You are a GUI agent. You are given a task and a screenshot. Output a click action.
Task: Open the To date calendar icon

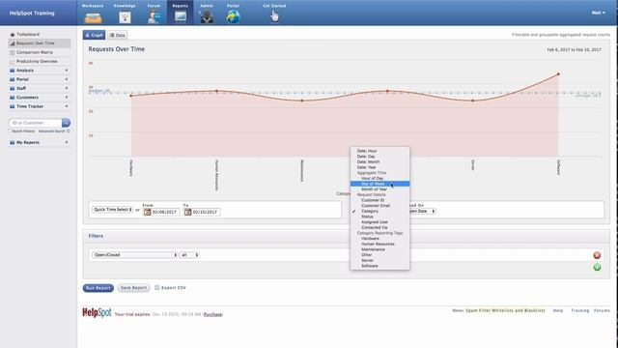pyautogui.click(x=188, y=213)
